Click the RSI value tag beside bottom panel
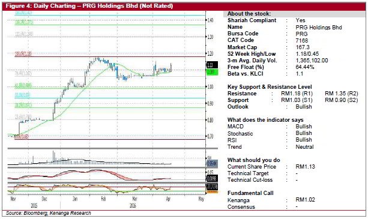368x219 pixels. [212, 187]
